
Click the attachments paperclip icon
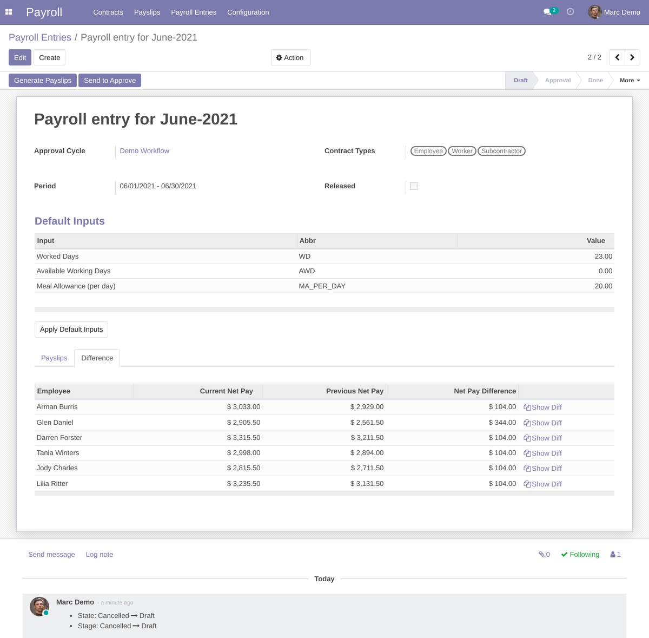pos(541,554)
